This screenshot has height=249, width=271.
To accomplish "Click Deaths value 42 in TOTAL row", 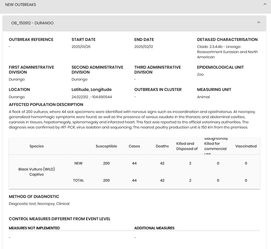I will tap(162, 180).
